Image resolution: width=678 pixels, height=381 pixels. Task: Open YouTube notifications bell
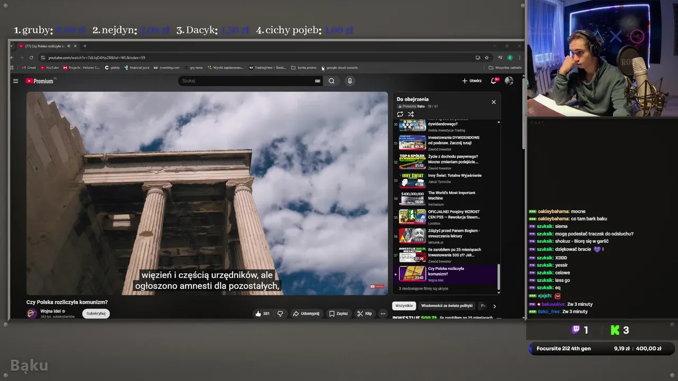tap(494, 81)
